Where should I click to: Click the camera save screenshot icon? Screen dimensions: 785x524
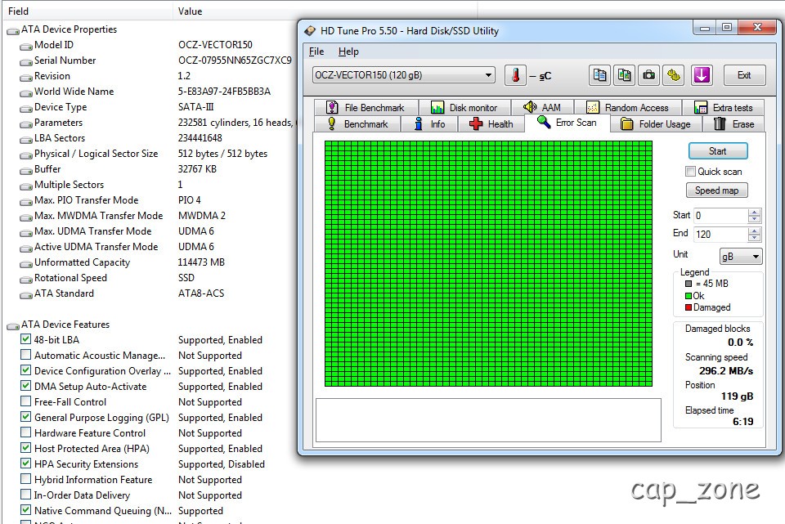pyautogui.click(x=648, y=75)
